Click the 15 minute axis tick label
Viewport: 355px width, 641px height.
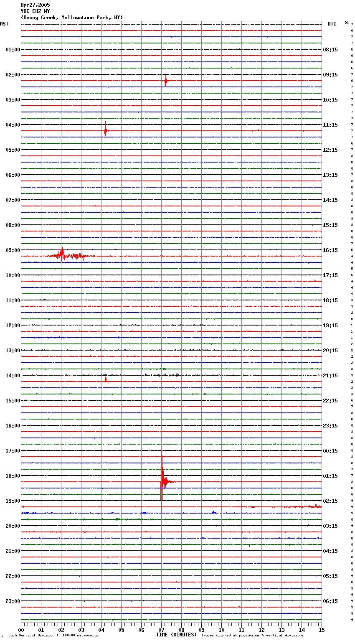tap(322, 630)
